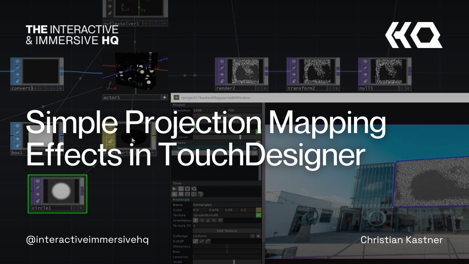Click the mapped rectangle in preview
Image resolution: width=469 pixels, height=264 pixels.
click(x=431, y=181)
